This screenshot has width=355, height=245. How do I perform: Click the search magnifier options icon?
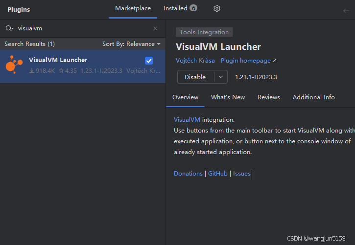pos(9,28)
